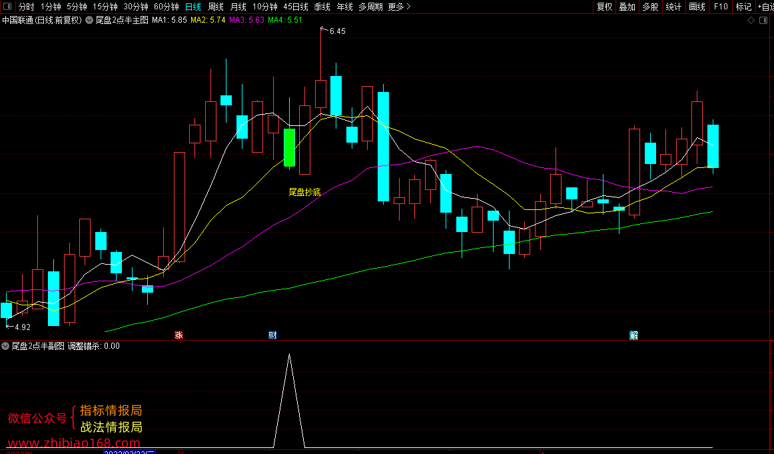The width and height of the screenshot is (774, 454).
Task: Select the 10分钟 period
Action: click(x=264, y=7)
